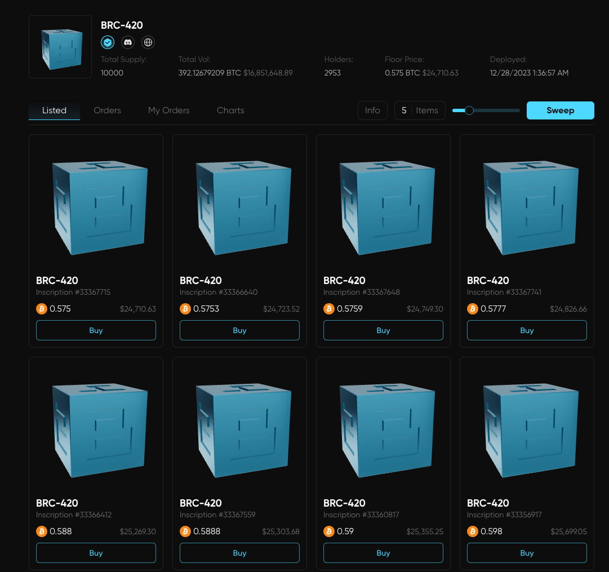Click Bitcoin icon beside the 0.5777 price

pyautogui.click(x=473, y=309)
